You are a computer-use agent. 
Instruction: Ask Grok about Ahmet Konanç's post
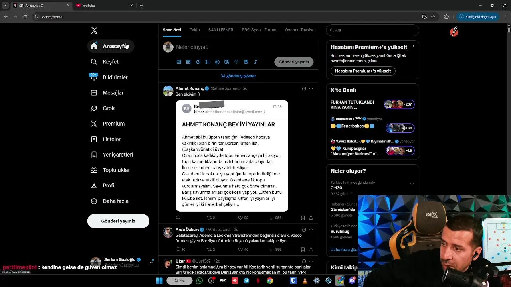pos(304,88)
